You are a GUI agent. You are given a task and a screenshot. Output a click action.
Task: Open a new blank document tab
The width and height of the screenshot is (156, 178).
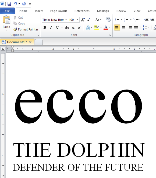click(x=39, y=42)
